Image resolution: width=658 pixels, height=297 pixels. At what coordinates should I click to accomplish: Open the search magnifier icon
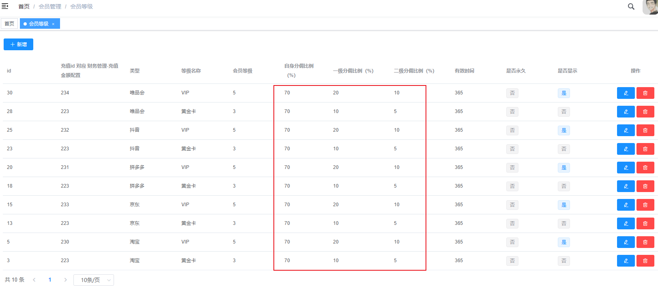pyautogui.click(x=631, y=6)
